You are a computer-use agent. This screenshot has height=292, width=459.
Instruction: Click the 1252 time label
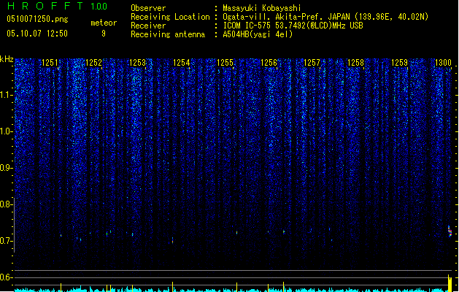[x=93, y=62]
